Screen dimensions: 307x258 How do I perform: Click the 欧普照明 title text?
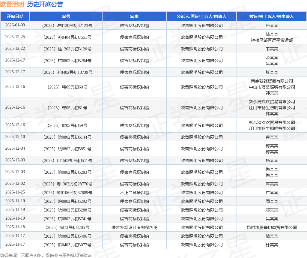[12, 4]
